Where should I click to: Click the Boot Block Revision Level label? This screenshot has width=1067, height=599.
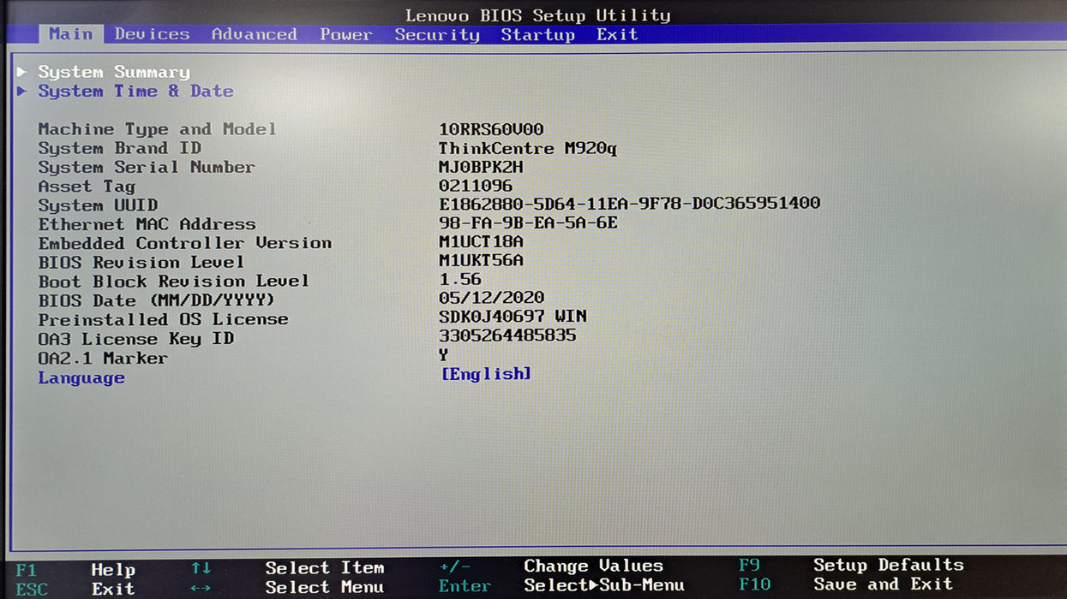coord(173,281)
